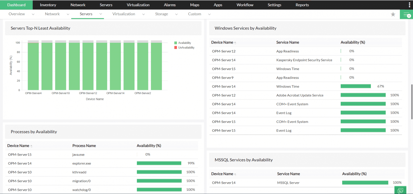Image resolution: width=413 pixels, height=194 pixels.
Task: Click Windows Services by Availability widget title
Action: 245,28
